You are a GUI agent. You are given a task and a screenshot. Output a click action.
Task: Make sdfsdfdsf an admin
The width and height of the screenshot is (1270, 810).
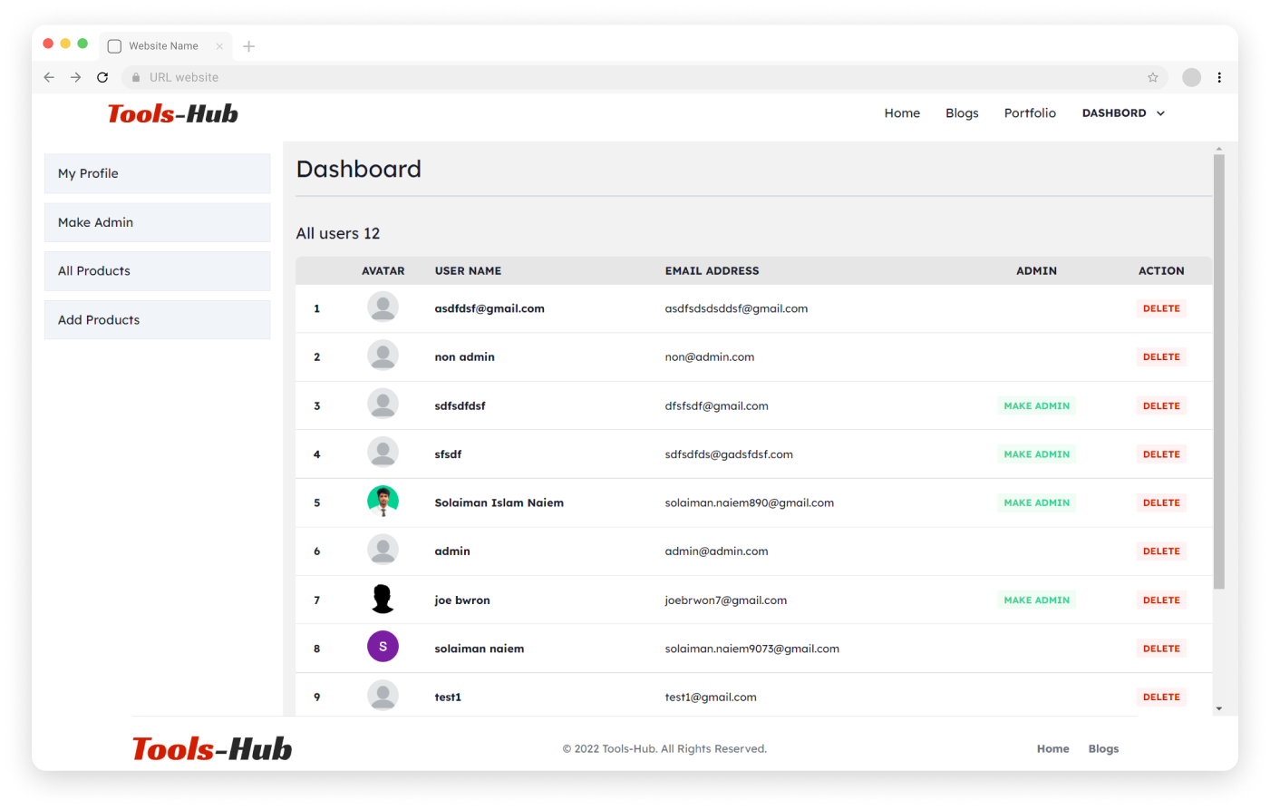coord(1036,406)
